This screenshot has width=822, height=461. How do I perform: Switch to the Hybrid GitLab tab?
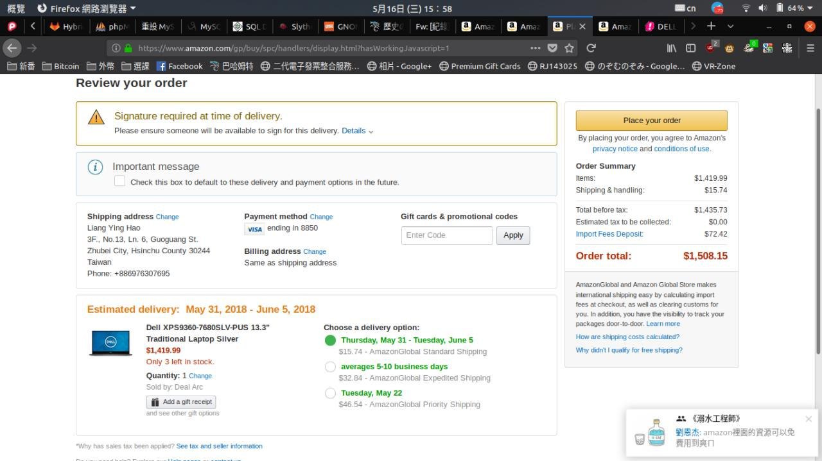click(x=67, y=26)
